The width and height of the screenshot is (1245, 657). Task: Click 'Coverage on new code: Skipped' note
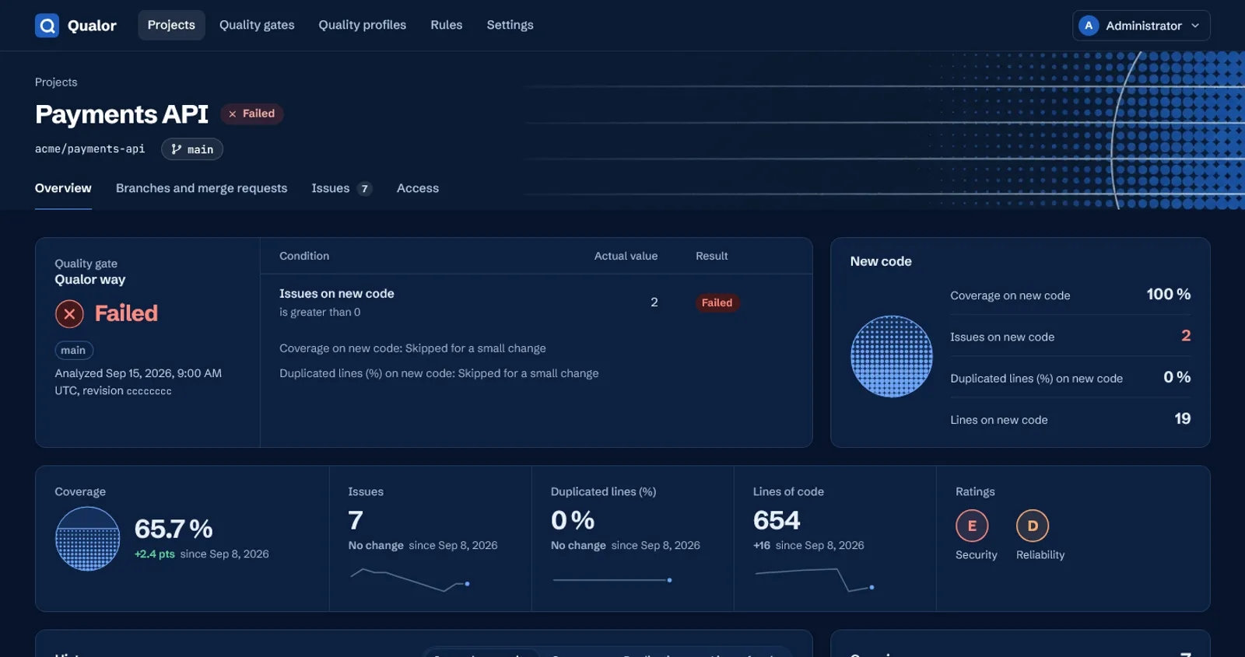[x=412, y=348]
